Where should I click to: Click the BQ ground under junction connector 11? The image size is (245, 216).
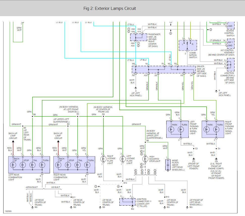click(132, 206)
